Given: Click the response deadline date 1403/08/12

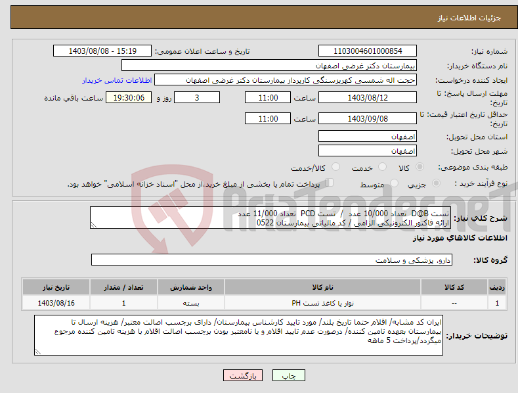Looking at the screenshot, I should 368,97.
